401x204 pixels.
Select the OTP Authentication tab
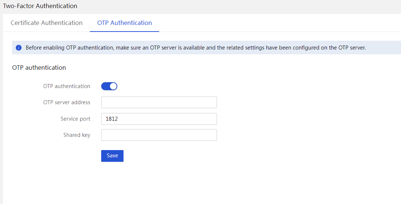[x=125, y=23]
